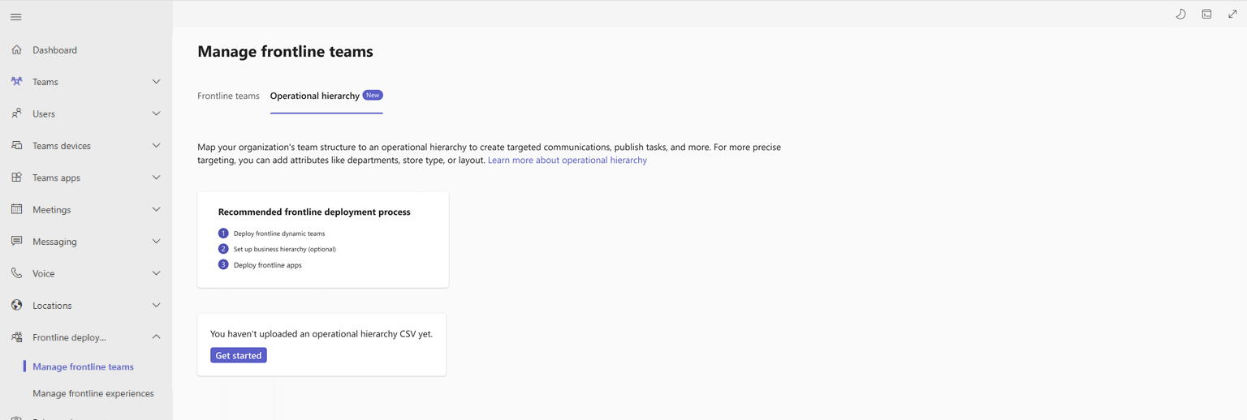
Task: Switch to the Frontline teams tab
Action: coord(228,96)
